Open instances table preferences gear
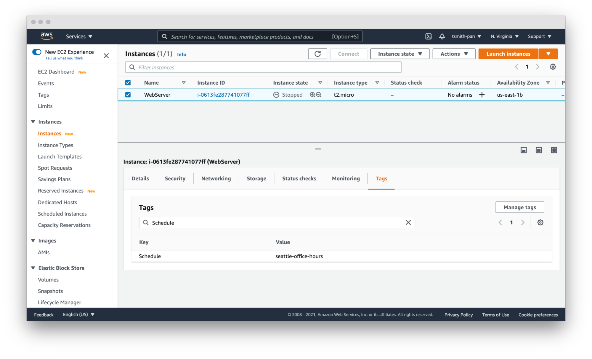592x359 pixels. [553, 67]
